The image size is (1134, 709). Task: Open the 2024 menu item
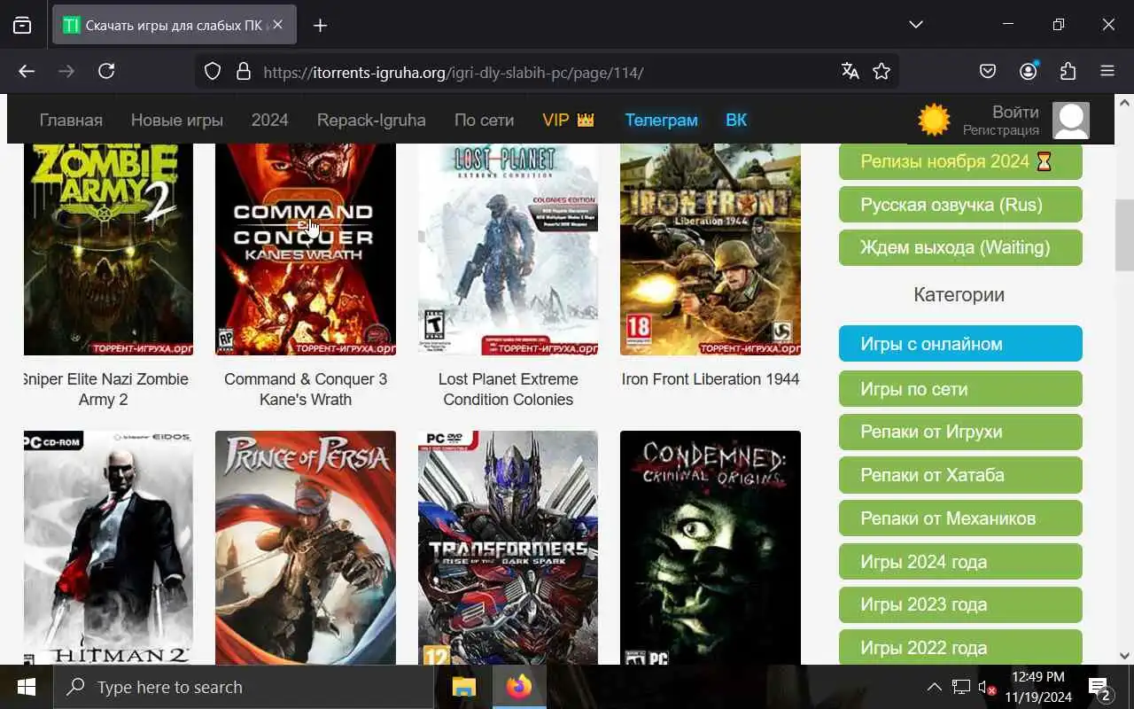270,120
